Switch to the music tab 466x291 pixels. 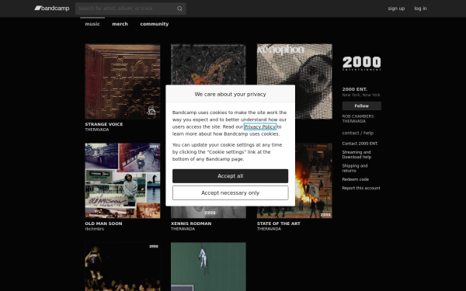[x=92, y=24]
